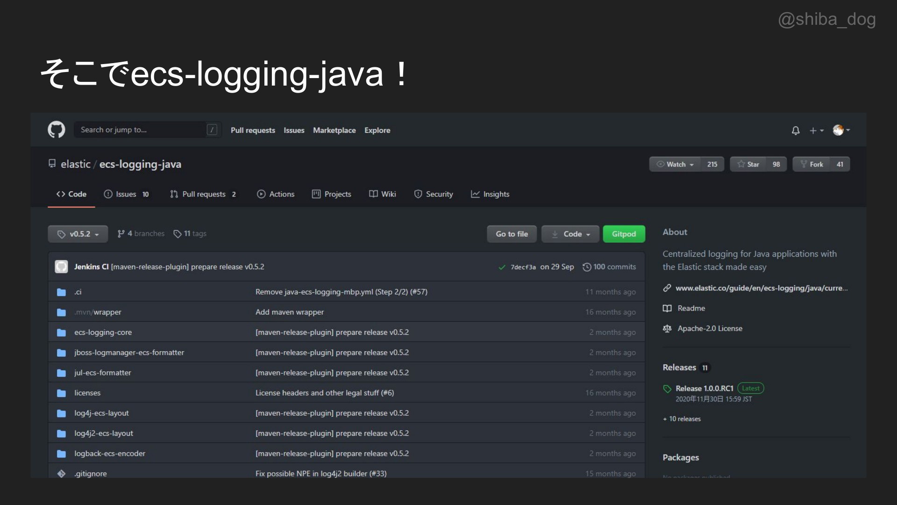This screenshot has height=505, width=897.
Task: Click the ecs-logging-java repository name
Action: (140, 164)
